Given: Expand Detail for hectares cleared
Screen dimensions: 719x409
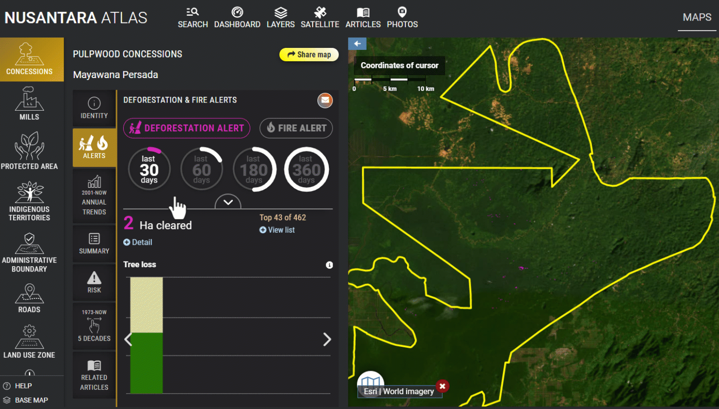Looking at the screenshot, I should pyautogui.click(x=138, y=242).
